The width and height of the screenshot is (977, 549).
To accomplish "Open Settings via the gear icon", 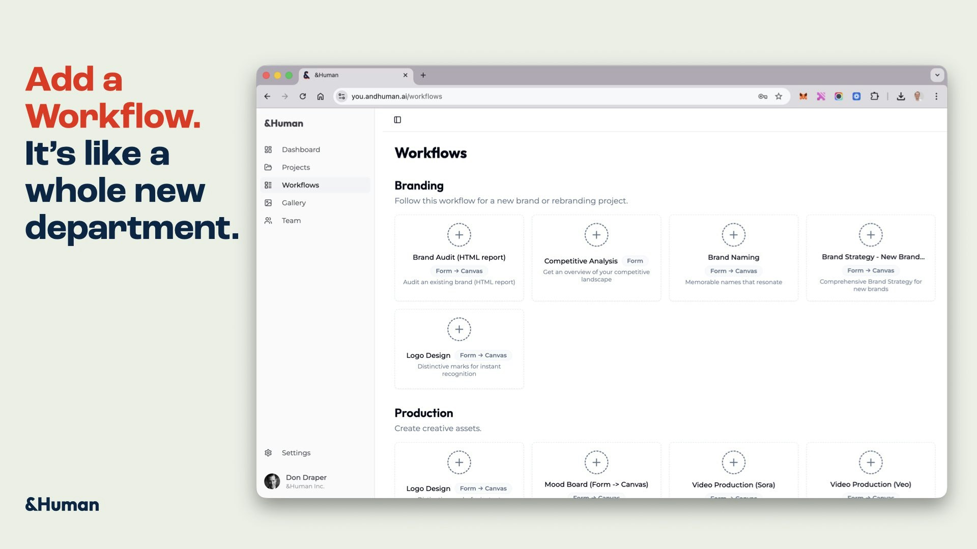I will (268, 452).
